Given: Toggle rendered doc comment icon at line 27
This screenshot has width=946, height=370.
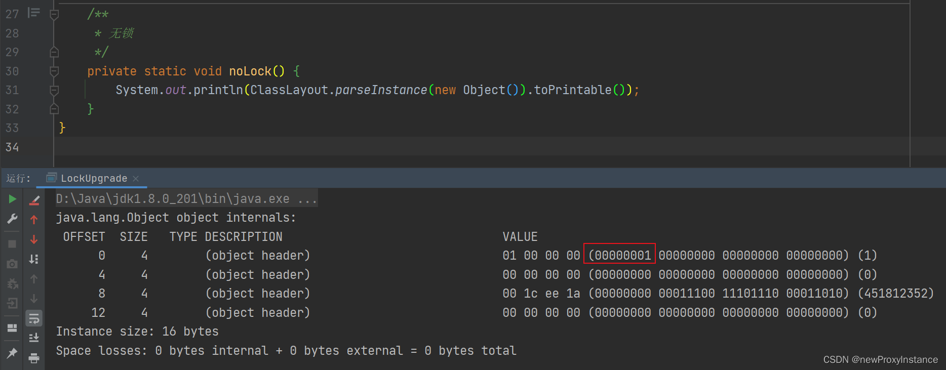Looking at the screenshot, I should click(34, 13).
